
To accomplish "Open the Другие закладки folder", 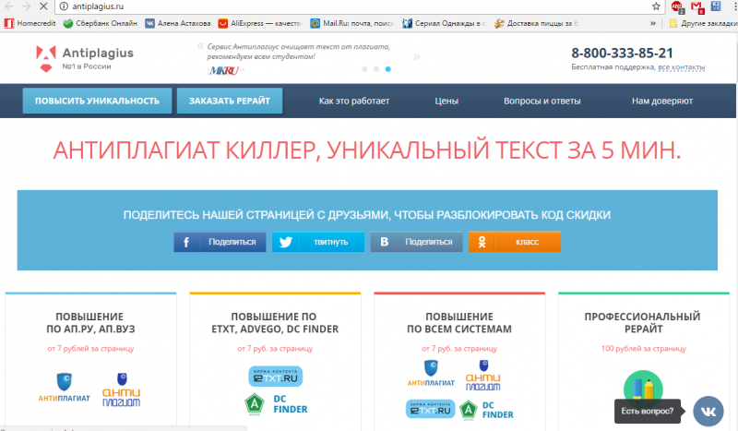I will pos(703,23).
